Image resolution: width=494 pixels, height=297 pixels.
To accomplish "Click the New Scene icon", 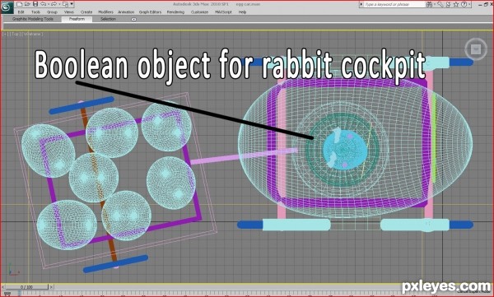I will click(20, 4).
